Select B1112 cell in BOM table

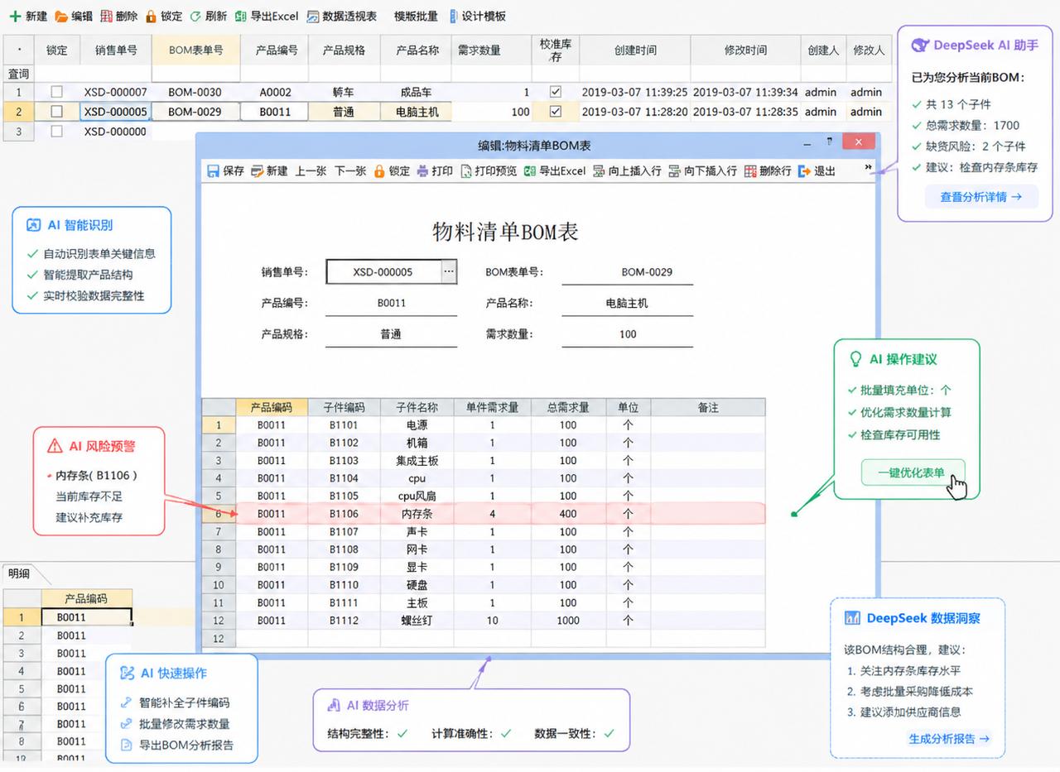click(344, 621)
